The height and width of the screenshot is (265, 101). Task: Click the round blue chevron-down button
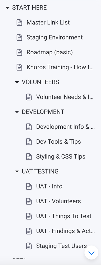click(x=91, y=253)
